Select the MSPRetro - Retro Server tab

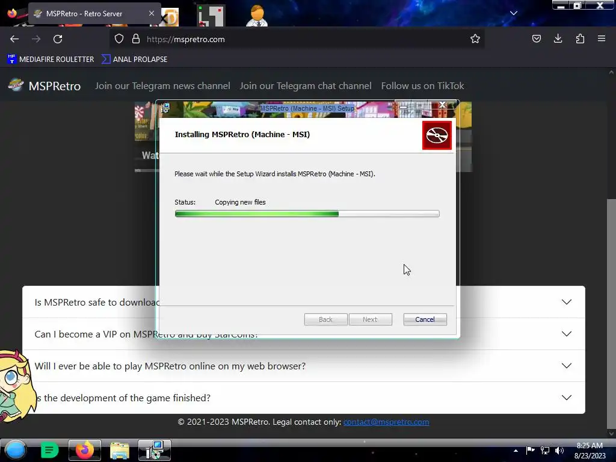click(94, 13)
